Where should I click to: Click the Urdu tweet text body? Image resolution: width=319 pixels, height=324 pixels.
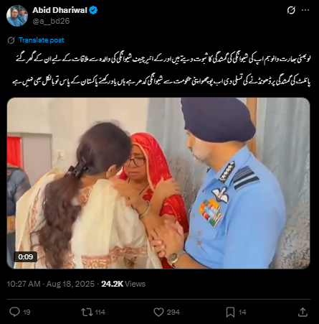161,70
